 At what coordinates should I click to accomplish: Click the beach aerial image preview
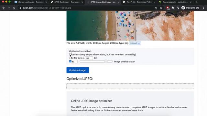pyautogui.click(x=130, y=26)
